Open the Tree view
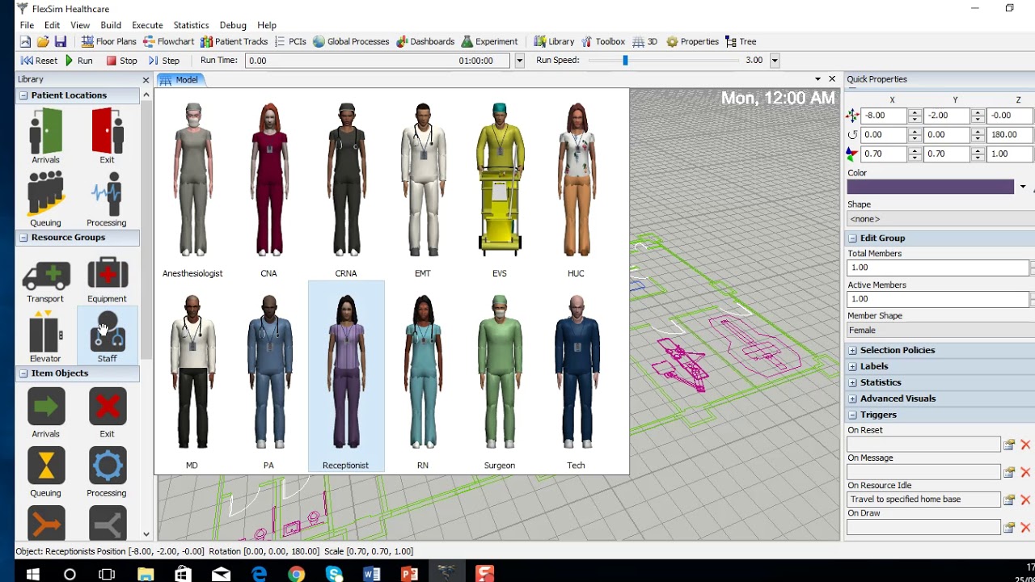1035x582 pixels. pos(741,41)
